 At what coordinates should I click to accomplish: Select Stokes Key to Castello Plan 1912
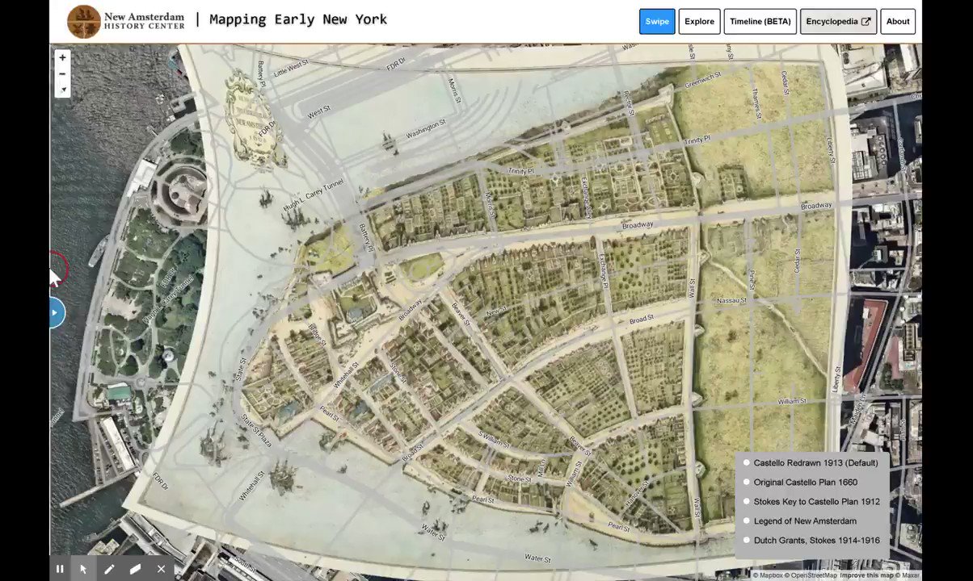point(811,502)
